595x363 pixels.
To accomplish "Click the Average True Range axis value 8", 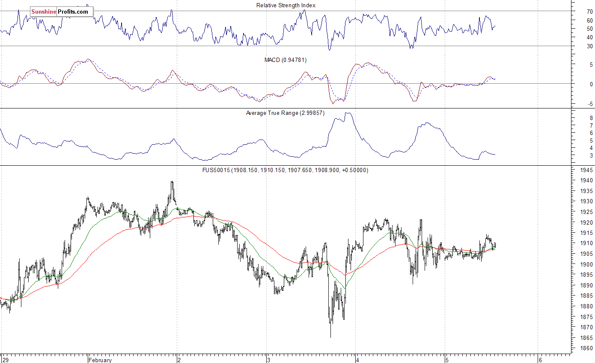I will click(591, 118).
